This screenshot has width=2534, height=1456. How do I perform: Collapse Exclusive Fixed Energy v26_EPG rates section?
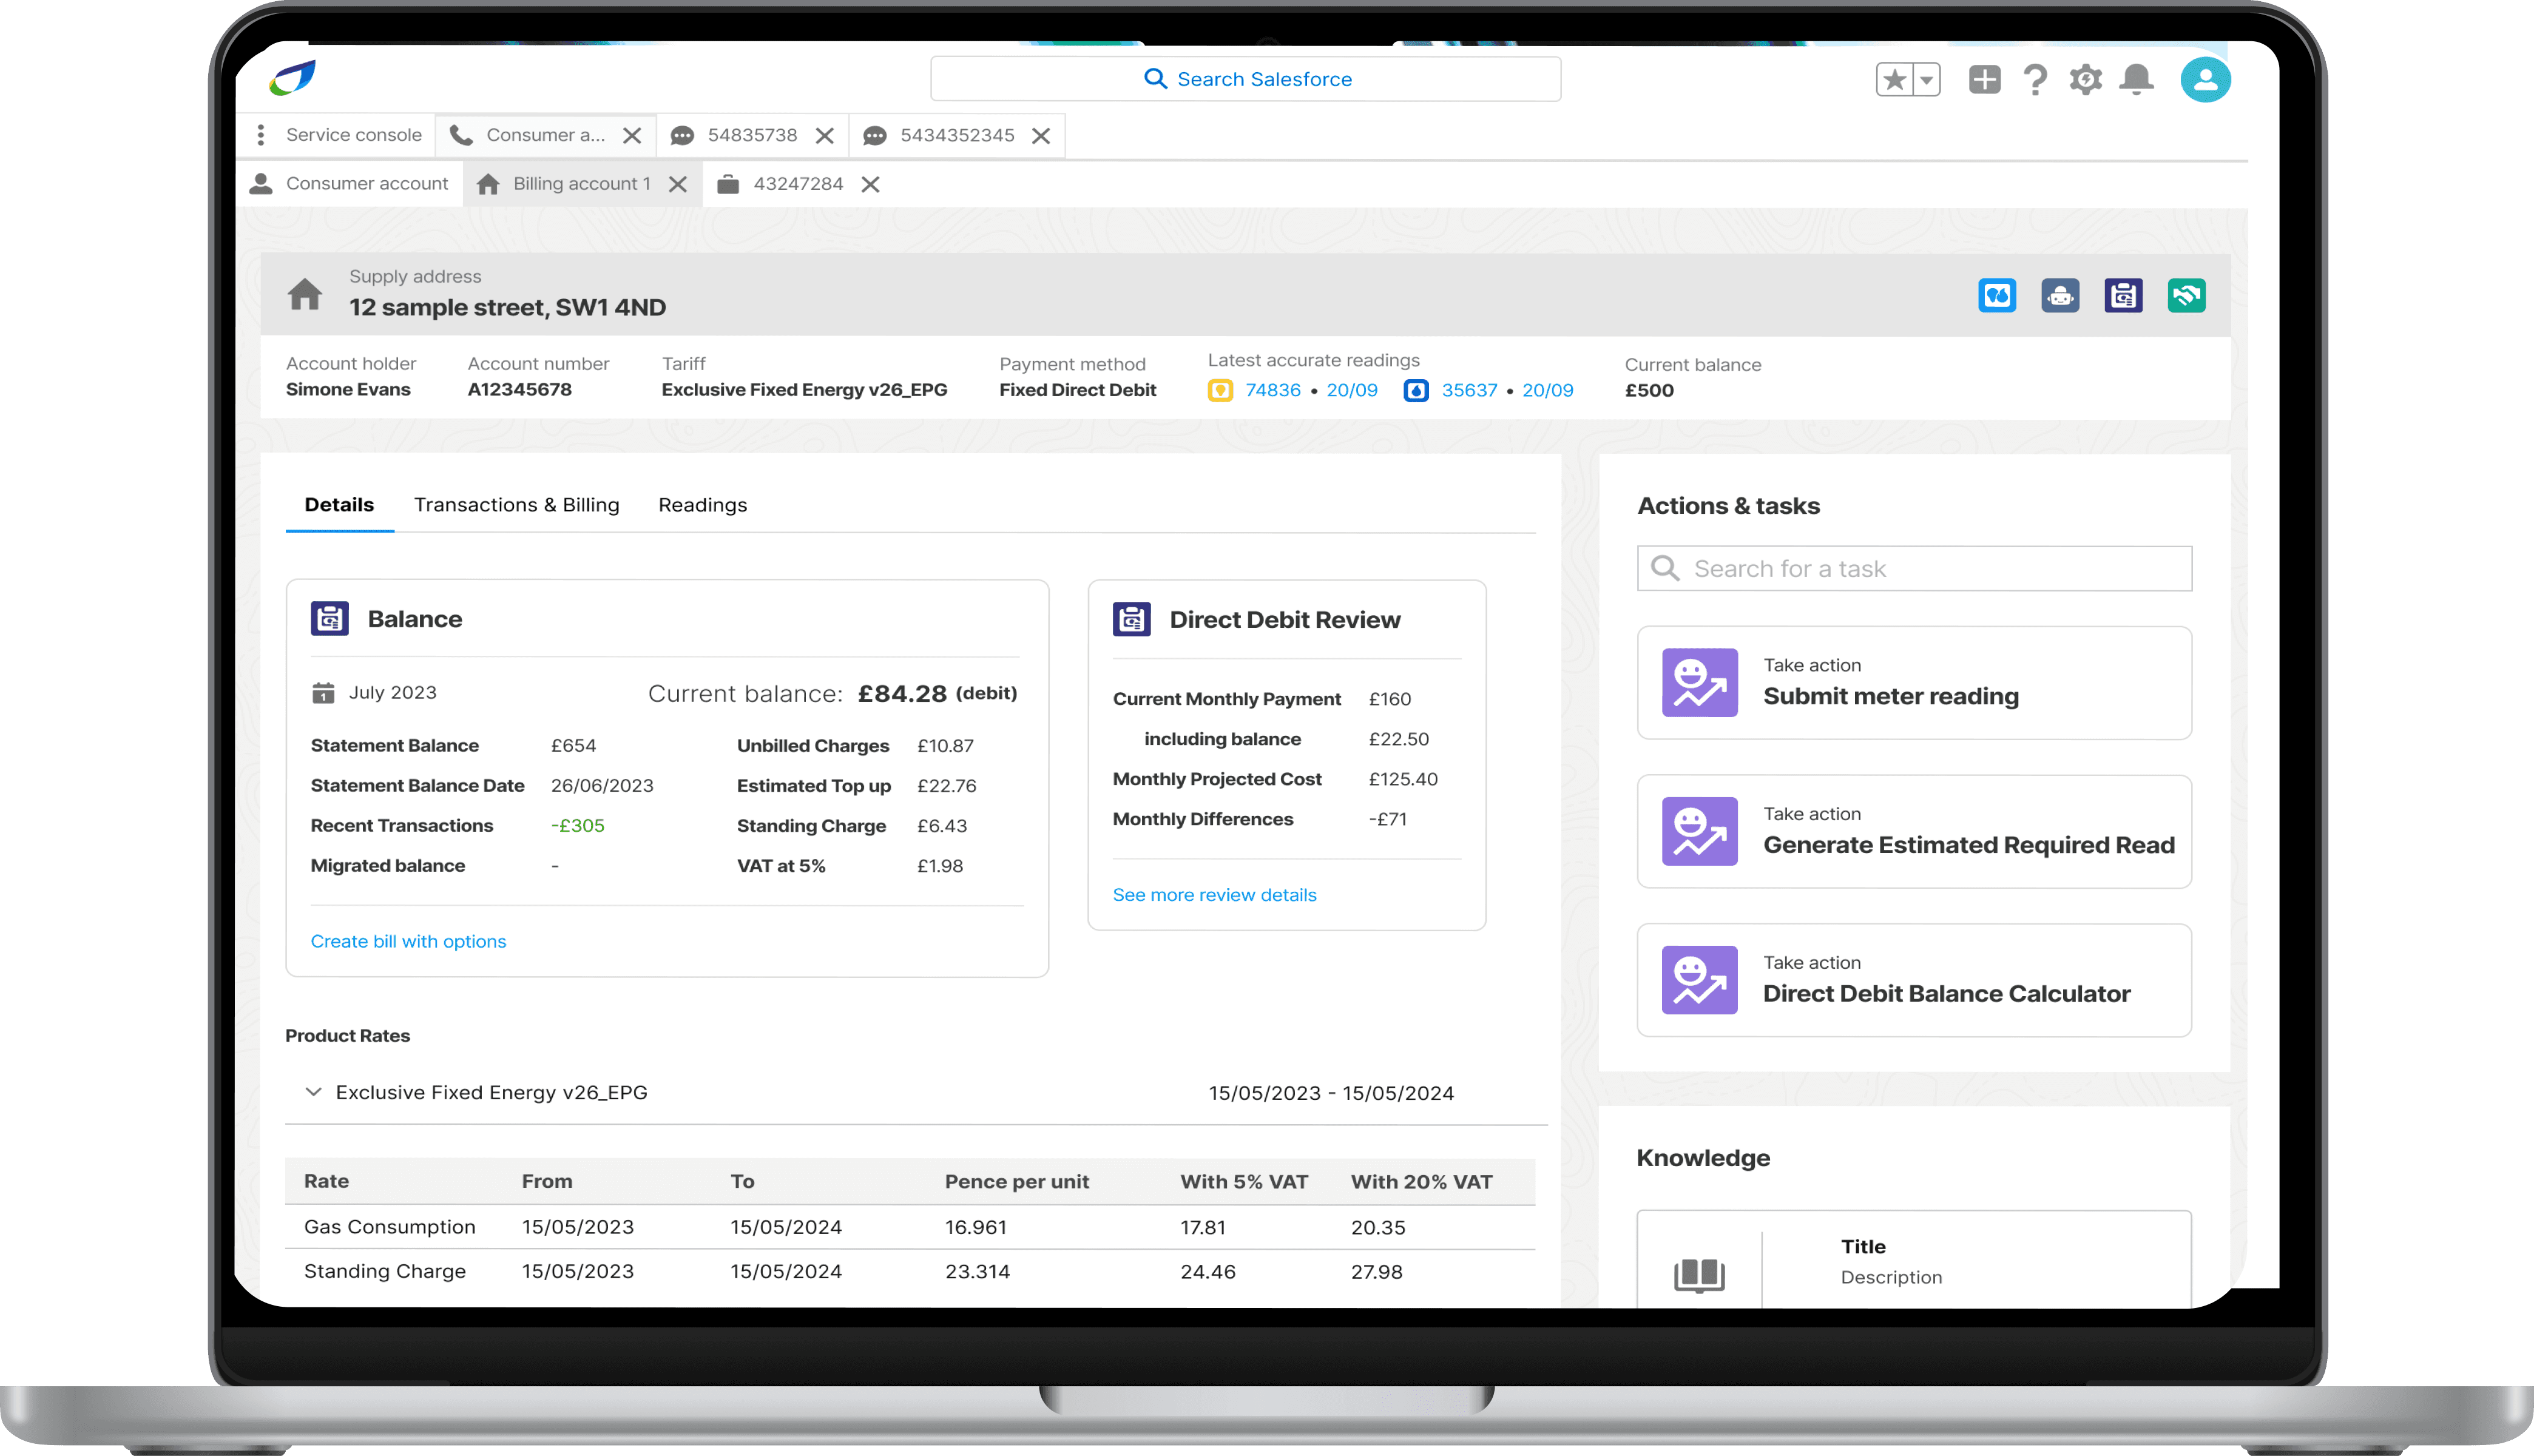(313, 1091)
